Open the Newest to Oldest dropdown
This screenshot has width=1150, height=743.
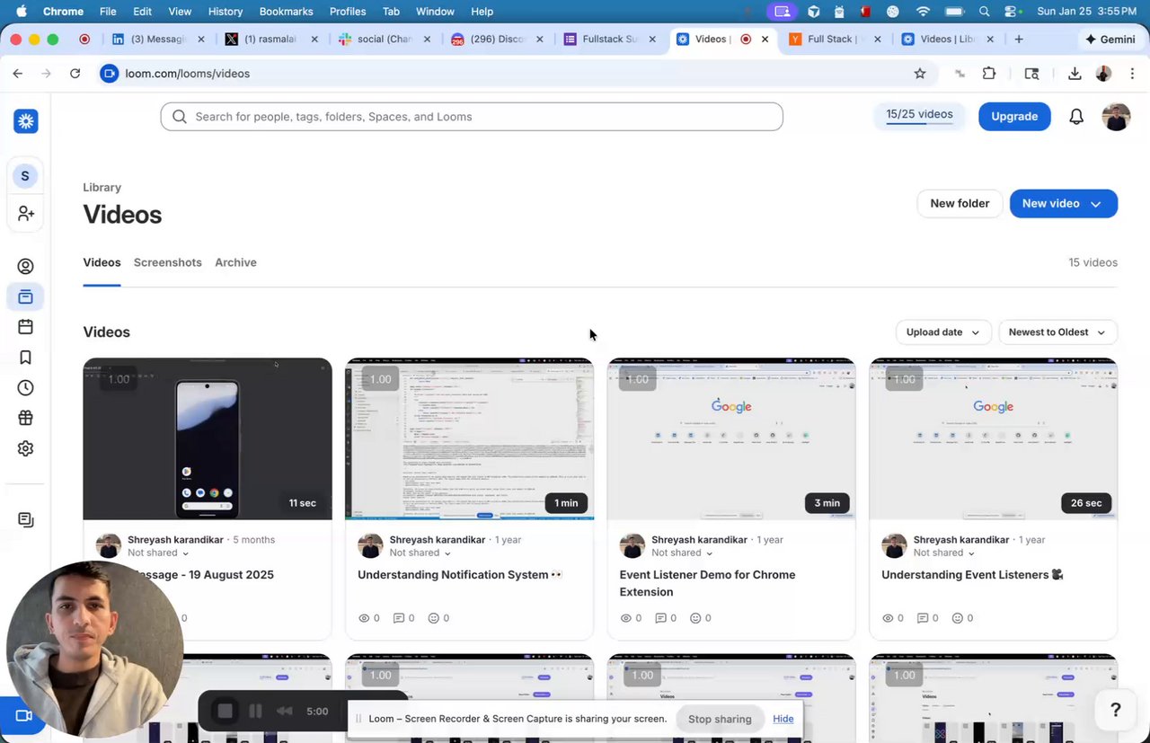1058,332
